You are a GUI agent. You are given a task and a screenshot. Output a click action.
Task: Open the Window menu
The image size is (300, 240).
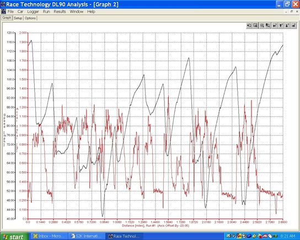coord(77,12)
